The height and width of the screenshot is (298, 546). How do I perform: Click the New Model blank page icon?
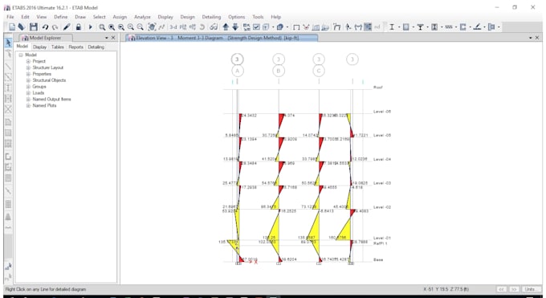coord(12,27)
